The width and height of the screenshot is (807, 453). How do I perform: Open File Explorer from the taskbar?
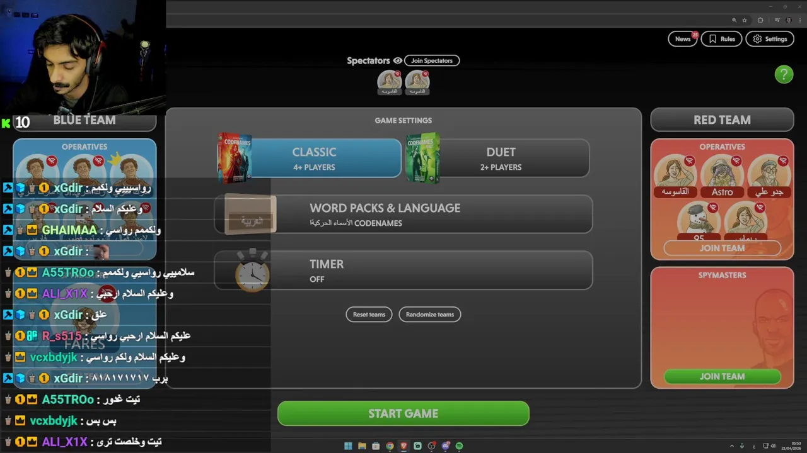362,446
